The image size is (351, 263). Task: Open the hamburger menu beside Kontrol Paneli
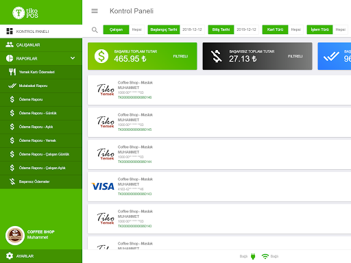click(x=95, y=11)
